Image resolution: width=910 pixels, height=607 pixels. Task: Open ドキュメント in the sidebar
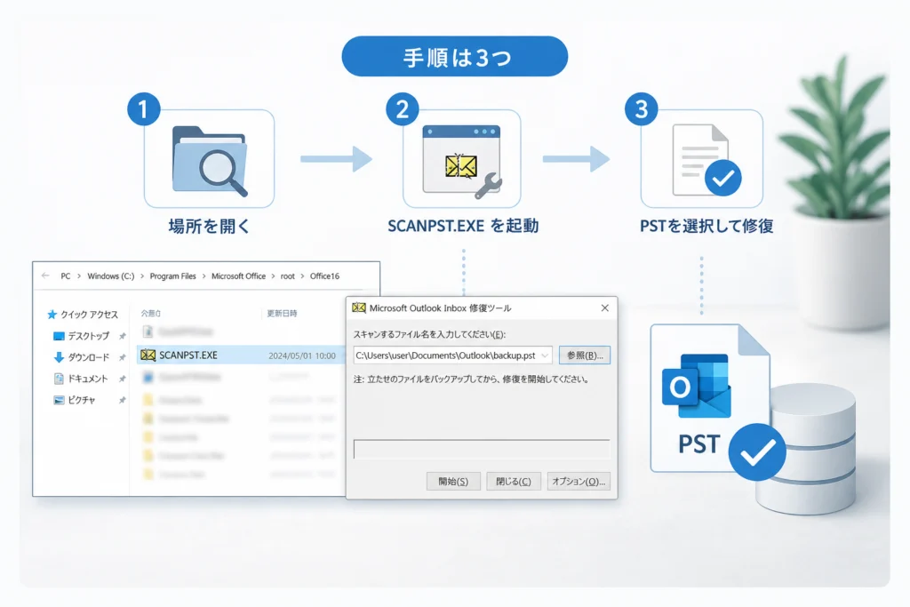tap(88, 379)
